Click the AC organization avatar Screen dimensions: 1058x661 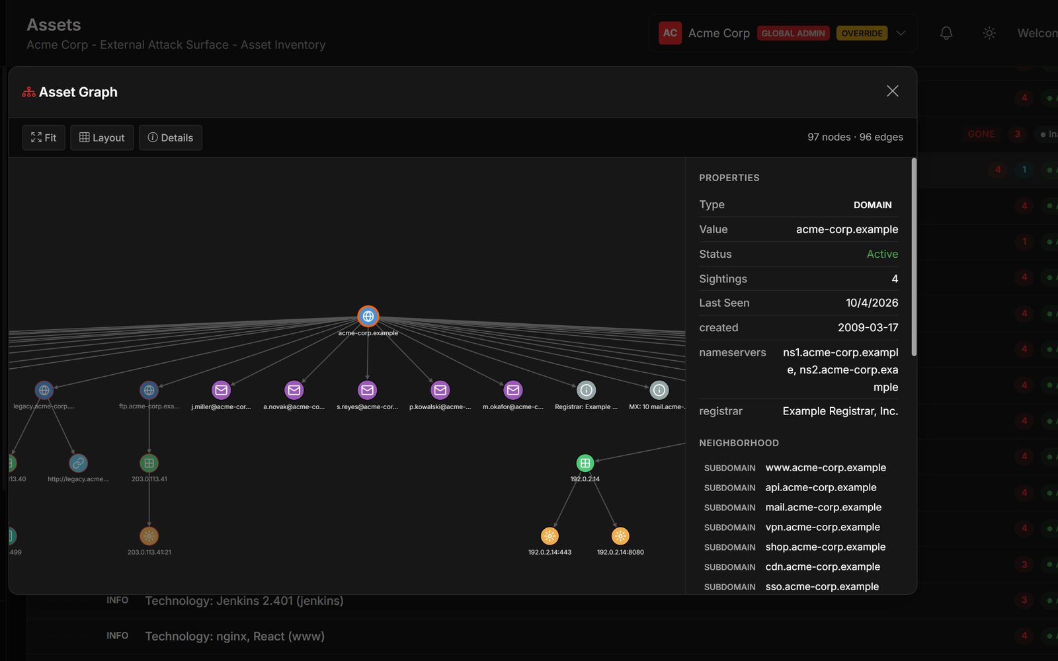pos(670,33)
